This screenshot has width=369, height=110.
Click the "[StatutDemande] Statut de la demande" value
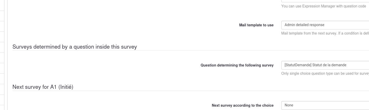click(315, 65)
